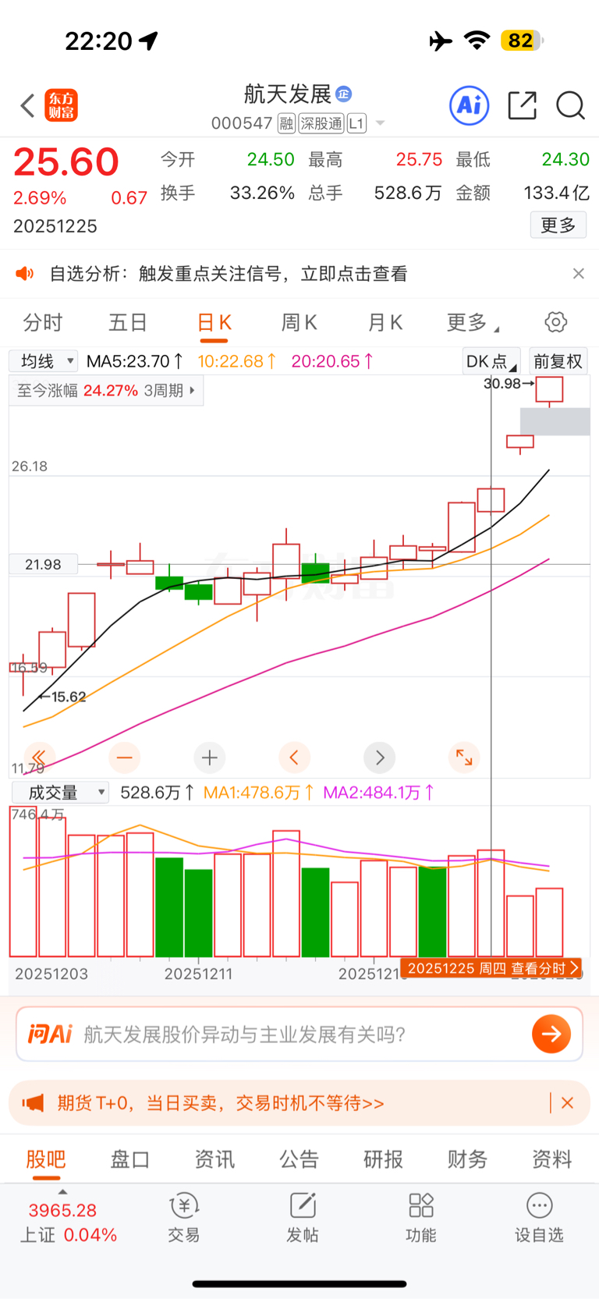Open the 自选分析 signal notice
Screen dimensions: 599x1299
[x=229, y=273]
